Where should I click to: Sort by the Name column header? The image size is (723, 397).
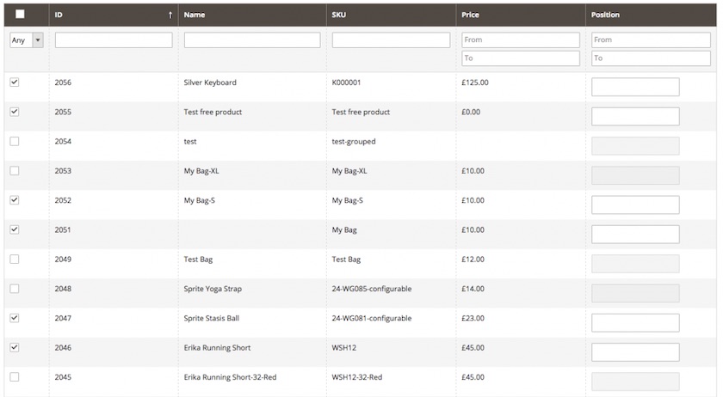pyautogui.click(x=195, y=15)
